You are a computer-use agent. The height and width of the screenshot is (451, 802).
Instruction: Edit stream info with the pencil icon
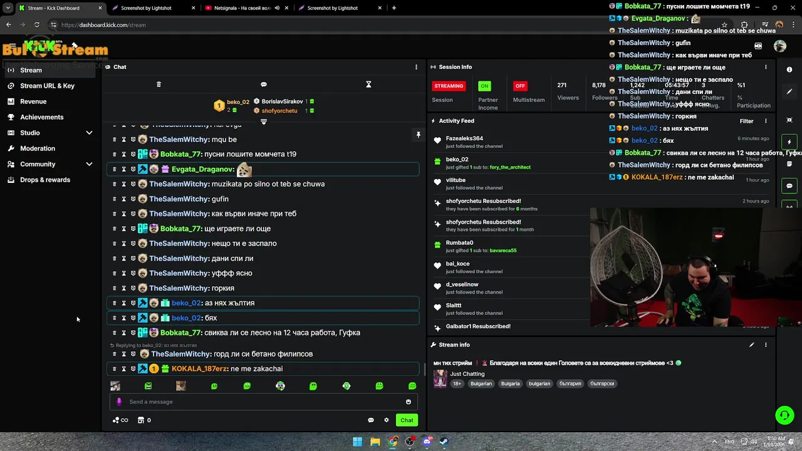click(751, 345)
